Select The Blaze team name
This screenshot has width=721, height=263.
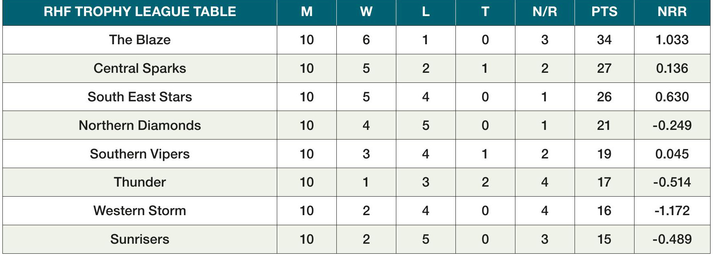pyautogui.click(x=140, y=40)
